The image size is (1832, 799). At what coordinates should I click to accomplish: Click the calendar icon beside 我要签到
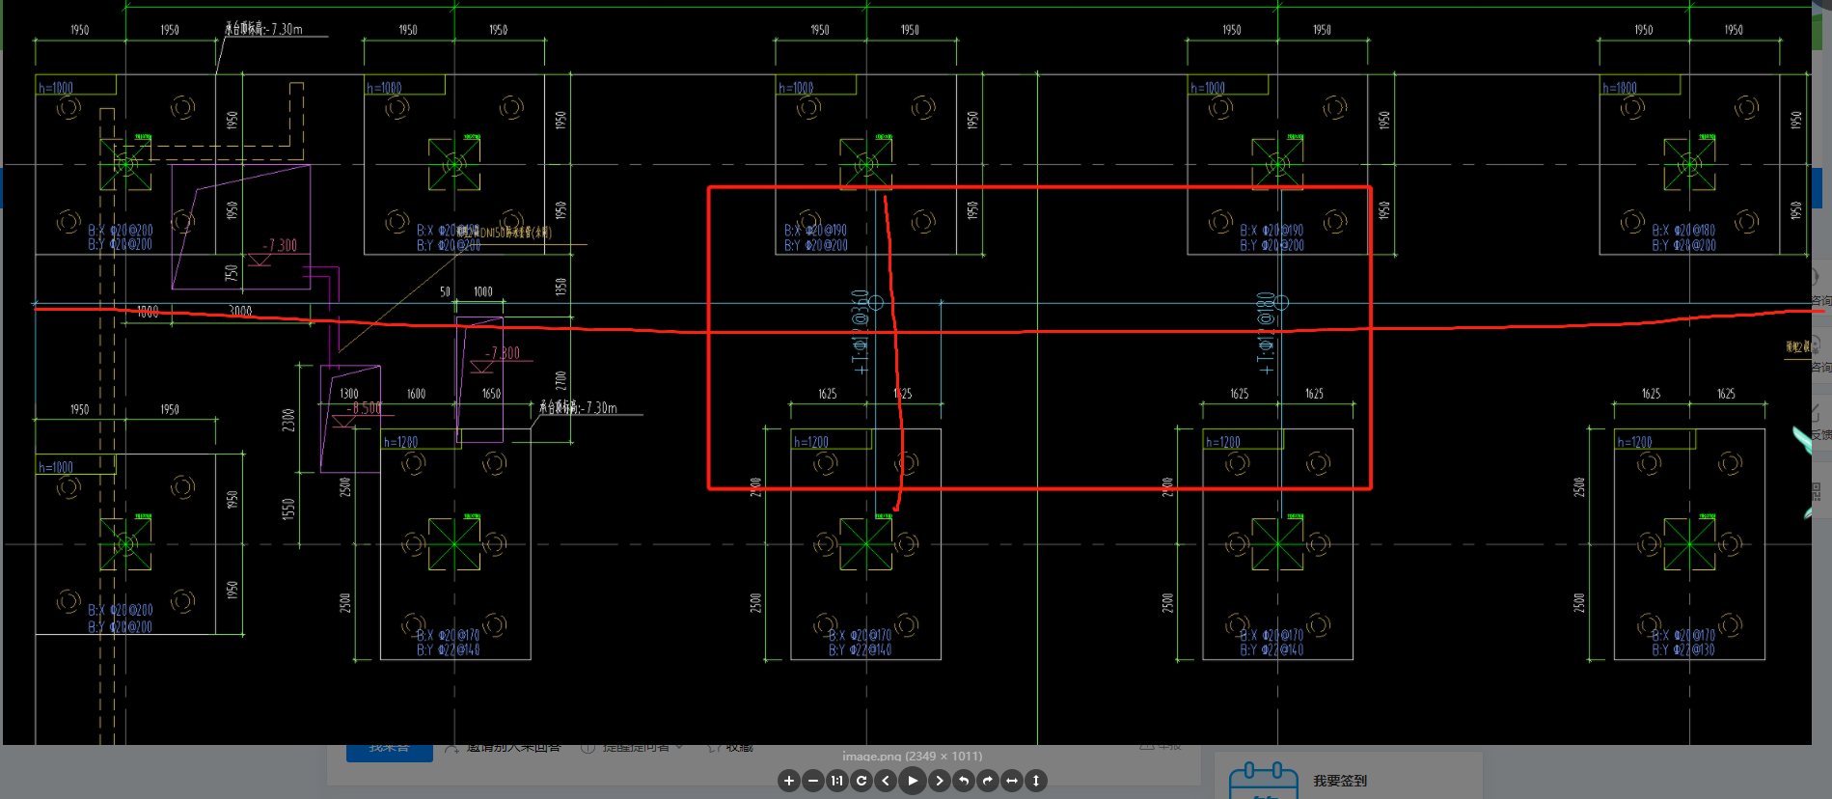point(1263,781)
